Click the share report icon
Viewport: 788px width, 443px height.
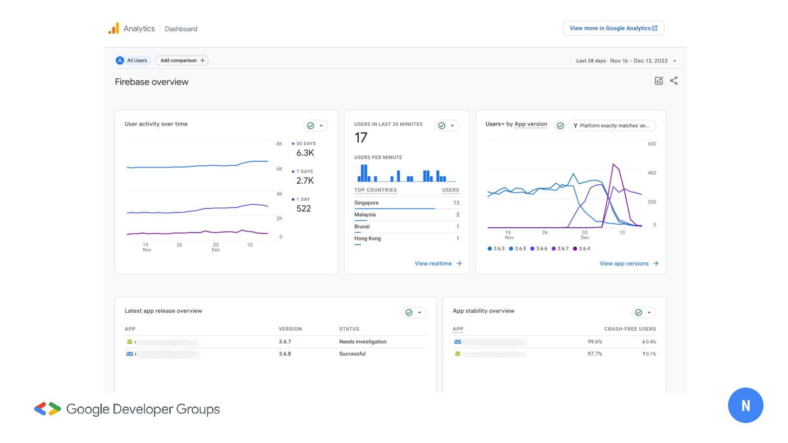674,81
